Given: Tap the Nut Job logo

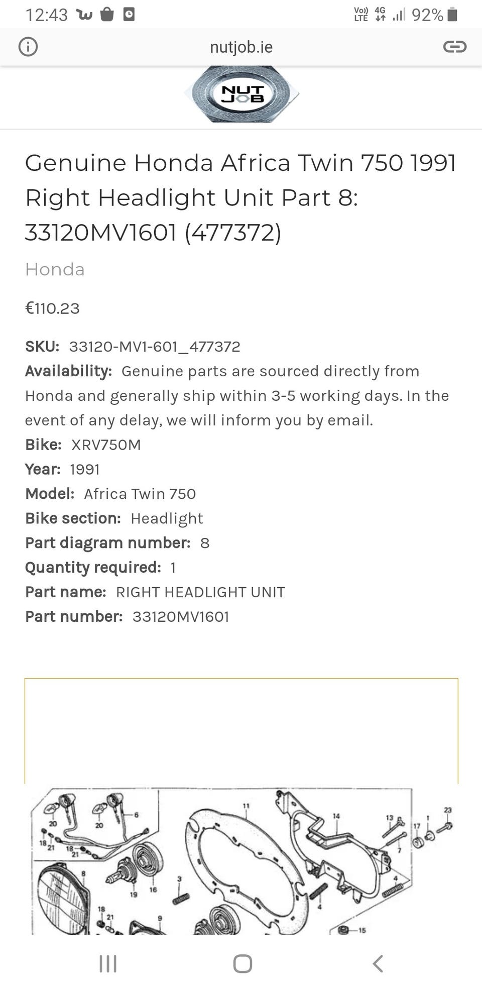Looking at the screenshot, I should 242,94.
